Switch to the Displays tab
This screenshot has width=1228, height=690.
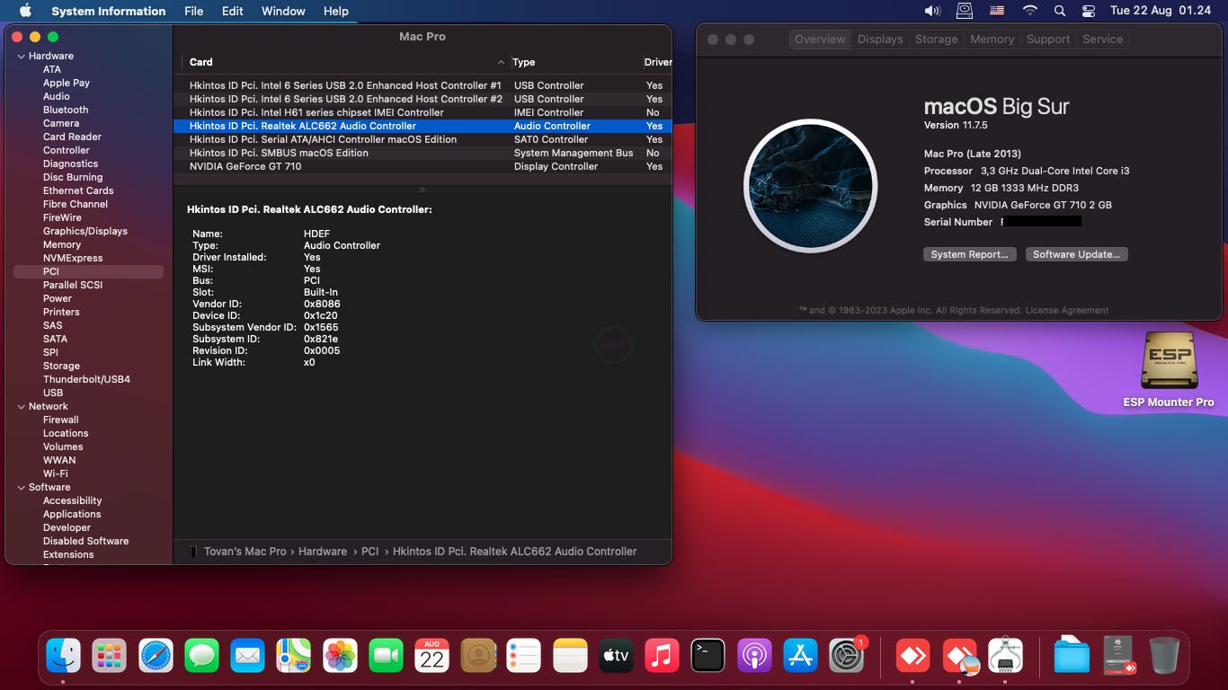click(879, 40)
